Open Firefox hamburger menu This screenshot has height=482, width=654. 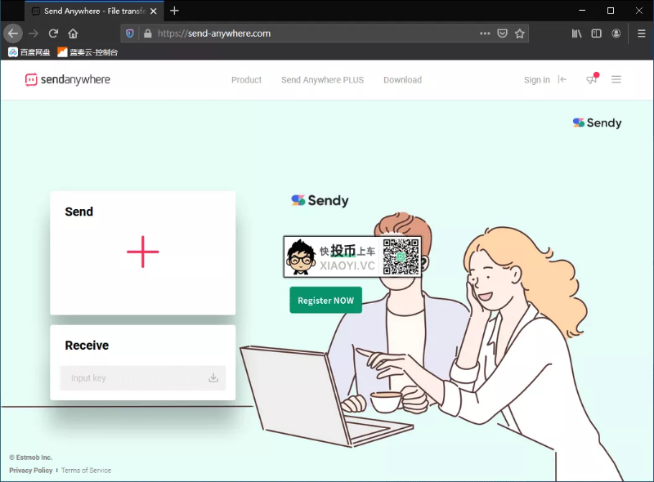click(642, 33)
